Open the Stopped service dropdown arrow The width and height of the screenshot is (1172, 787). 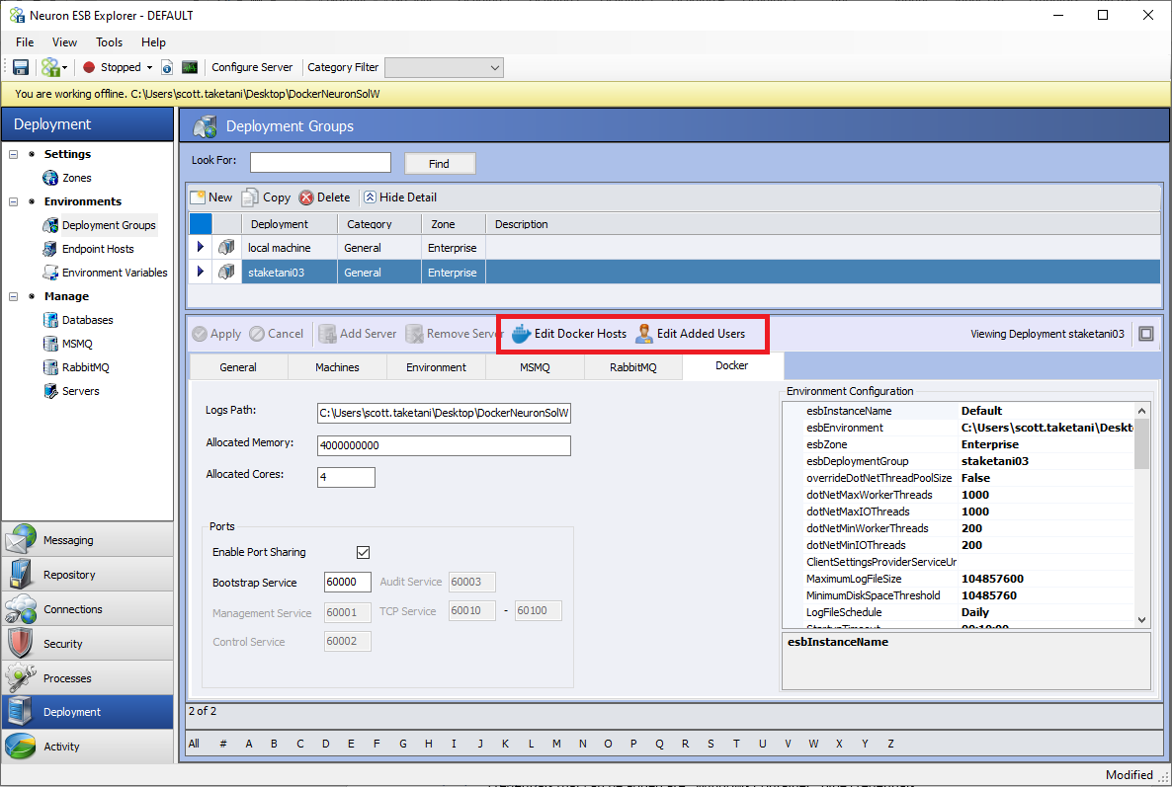pos(149,67)
